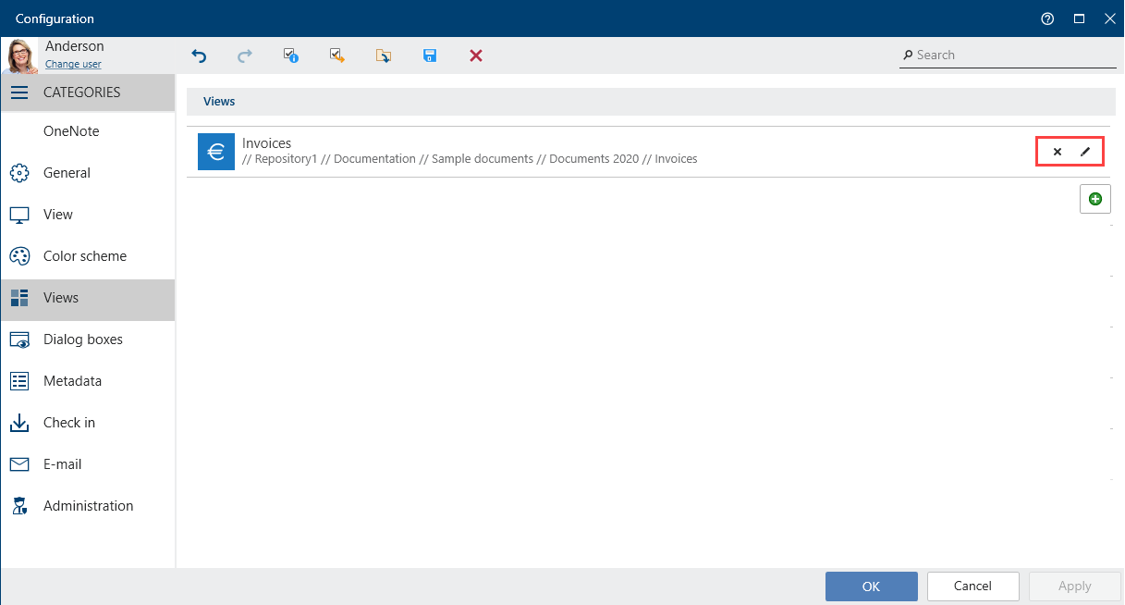Focus the Search input field
1125x605 pixels.
click(1014, 56)
